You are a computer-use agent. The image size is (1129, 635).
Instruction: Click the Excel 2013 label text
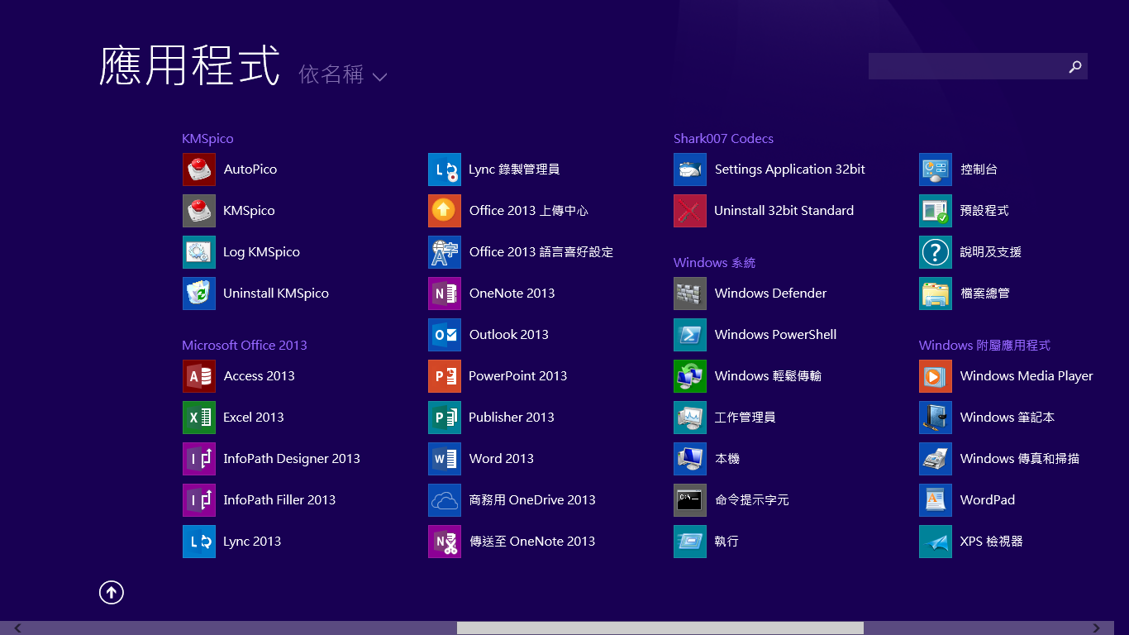tap(254, 418)
